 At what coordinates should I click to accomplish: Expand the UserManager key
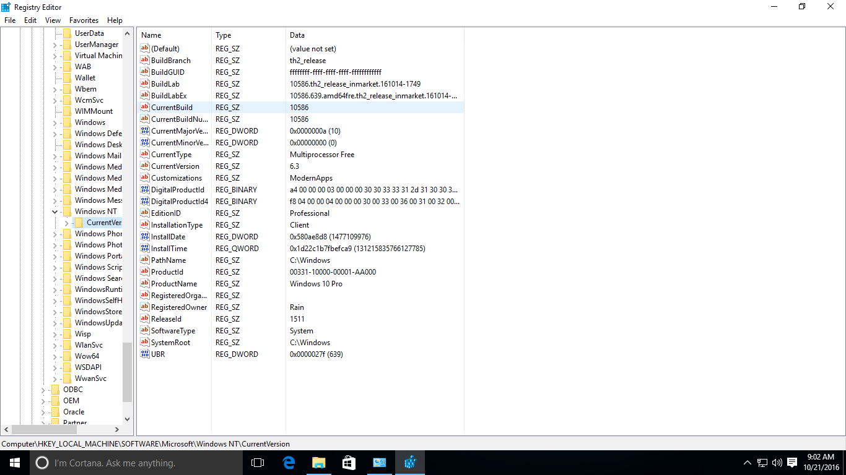(55, 45)
